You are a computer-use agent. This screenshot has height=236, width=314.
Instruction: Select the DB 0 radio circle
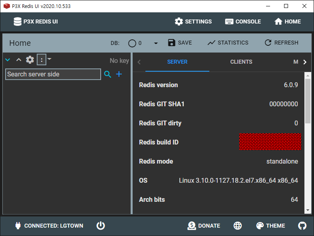132,43
